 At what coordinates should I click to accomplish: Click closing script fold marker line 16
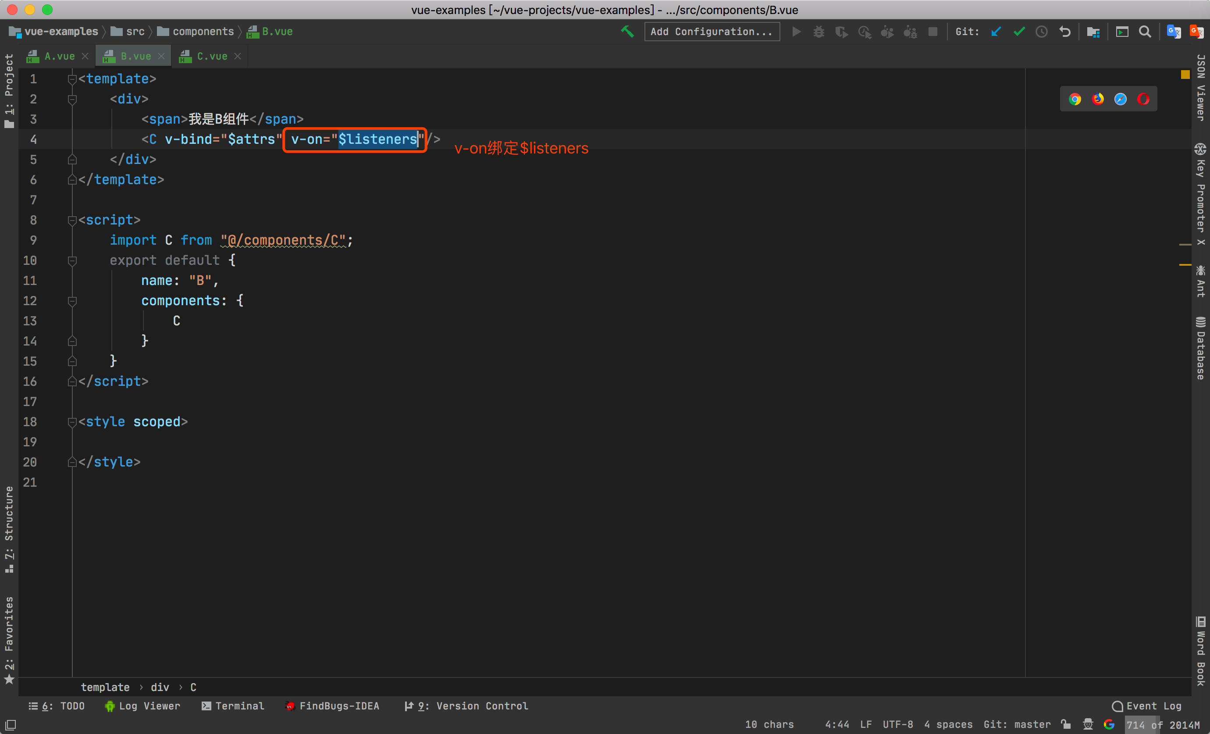coord(72,381)
